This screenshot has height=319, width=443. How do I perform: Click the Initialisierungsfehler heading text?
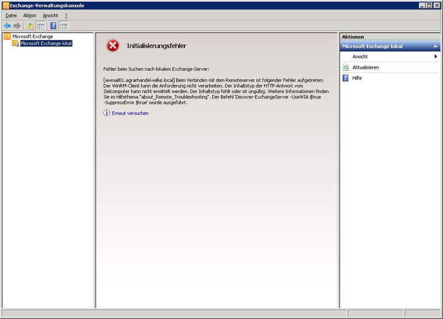point(157,46)
